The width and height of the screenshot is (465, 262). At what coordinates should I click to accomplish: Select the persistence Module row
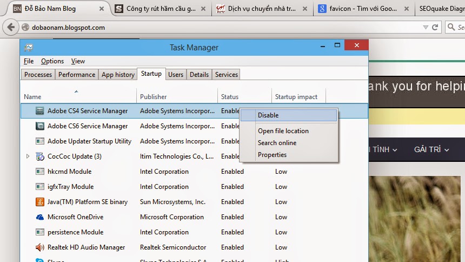point(194,232)
